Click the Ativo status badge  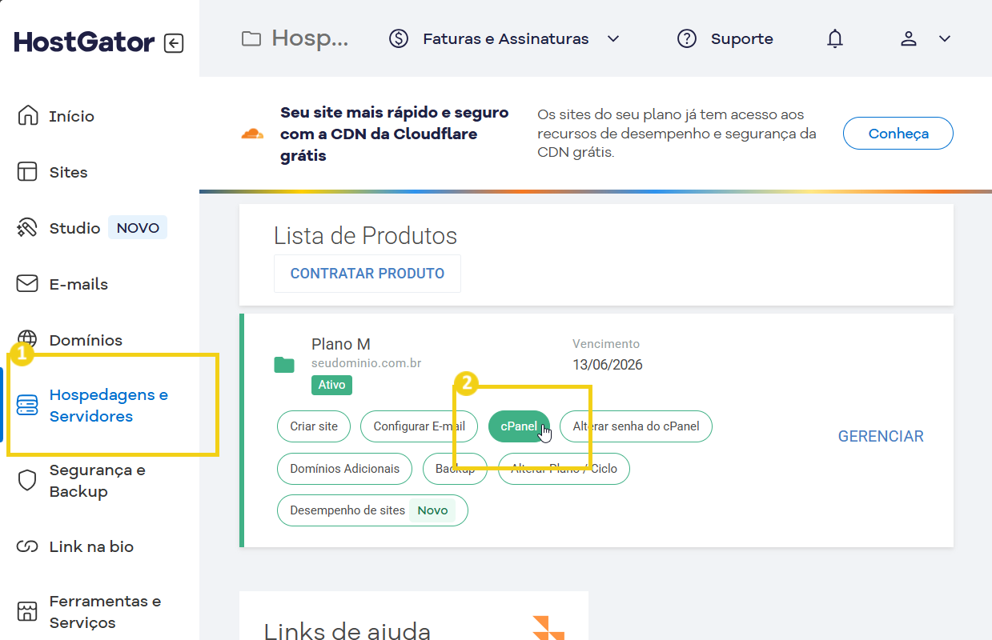(331, 385)
